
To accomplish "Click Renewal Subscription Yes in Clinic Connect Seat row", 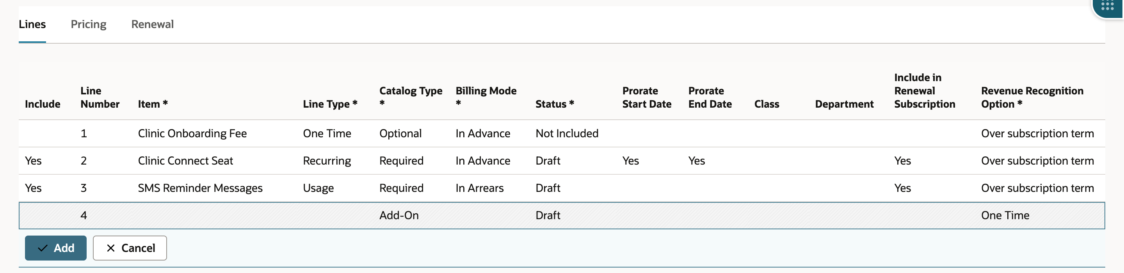I will pyautogui.click(x=902, y=161).
